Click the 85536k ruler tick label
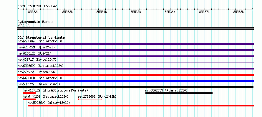This screenshot has height=117, width=262. pos(170,12)
